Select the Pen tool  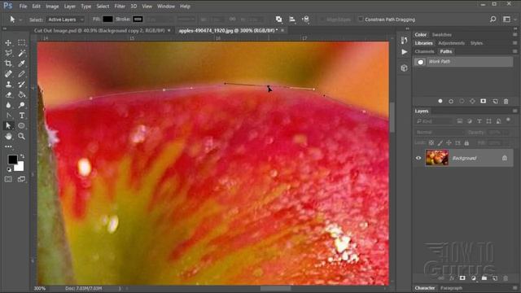8,116
